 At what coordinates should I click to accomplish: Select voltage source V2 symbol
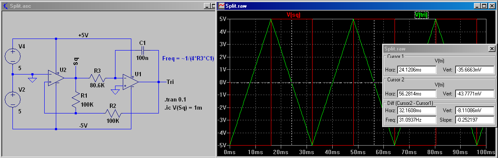tap(13, 99)
